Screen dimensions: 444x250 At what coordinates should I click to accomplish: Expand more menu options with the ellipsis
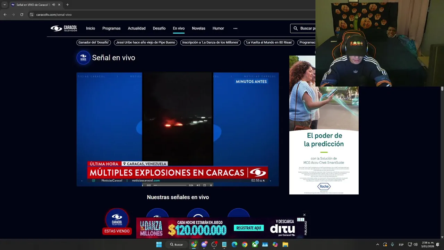click(235, 28)
